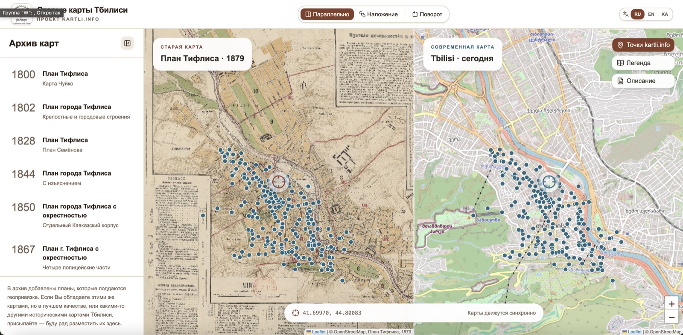Zoom in with the plus button

(671, 304)
